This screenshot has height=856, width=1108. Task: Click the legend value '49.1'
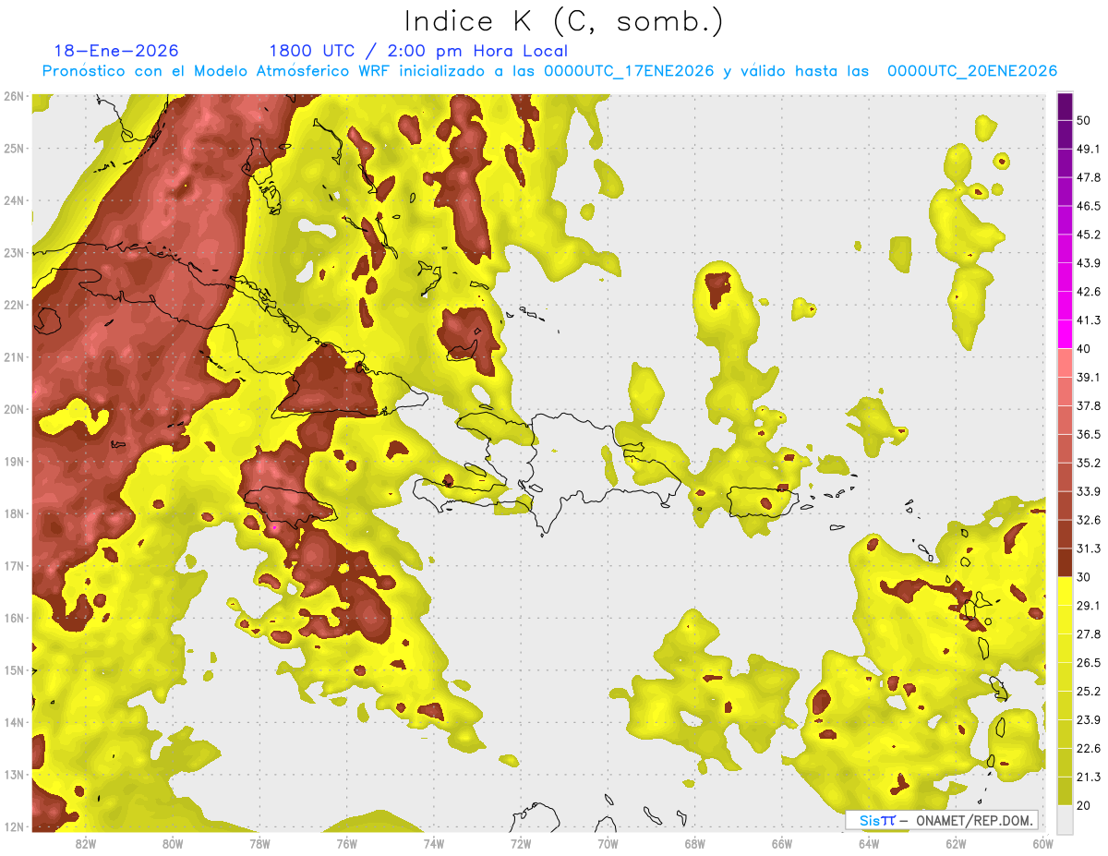coord(1089,149)
